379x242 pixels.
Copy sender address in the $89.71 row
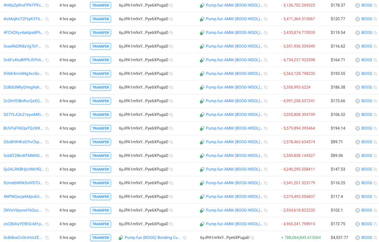click(x=171, y=142)
